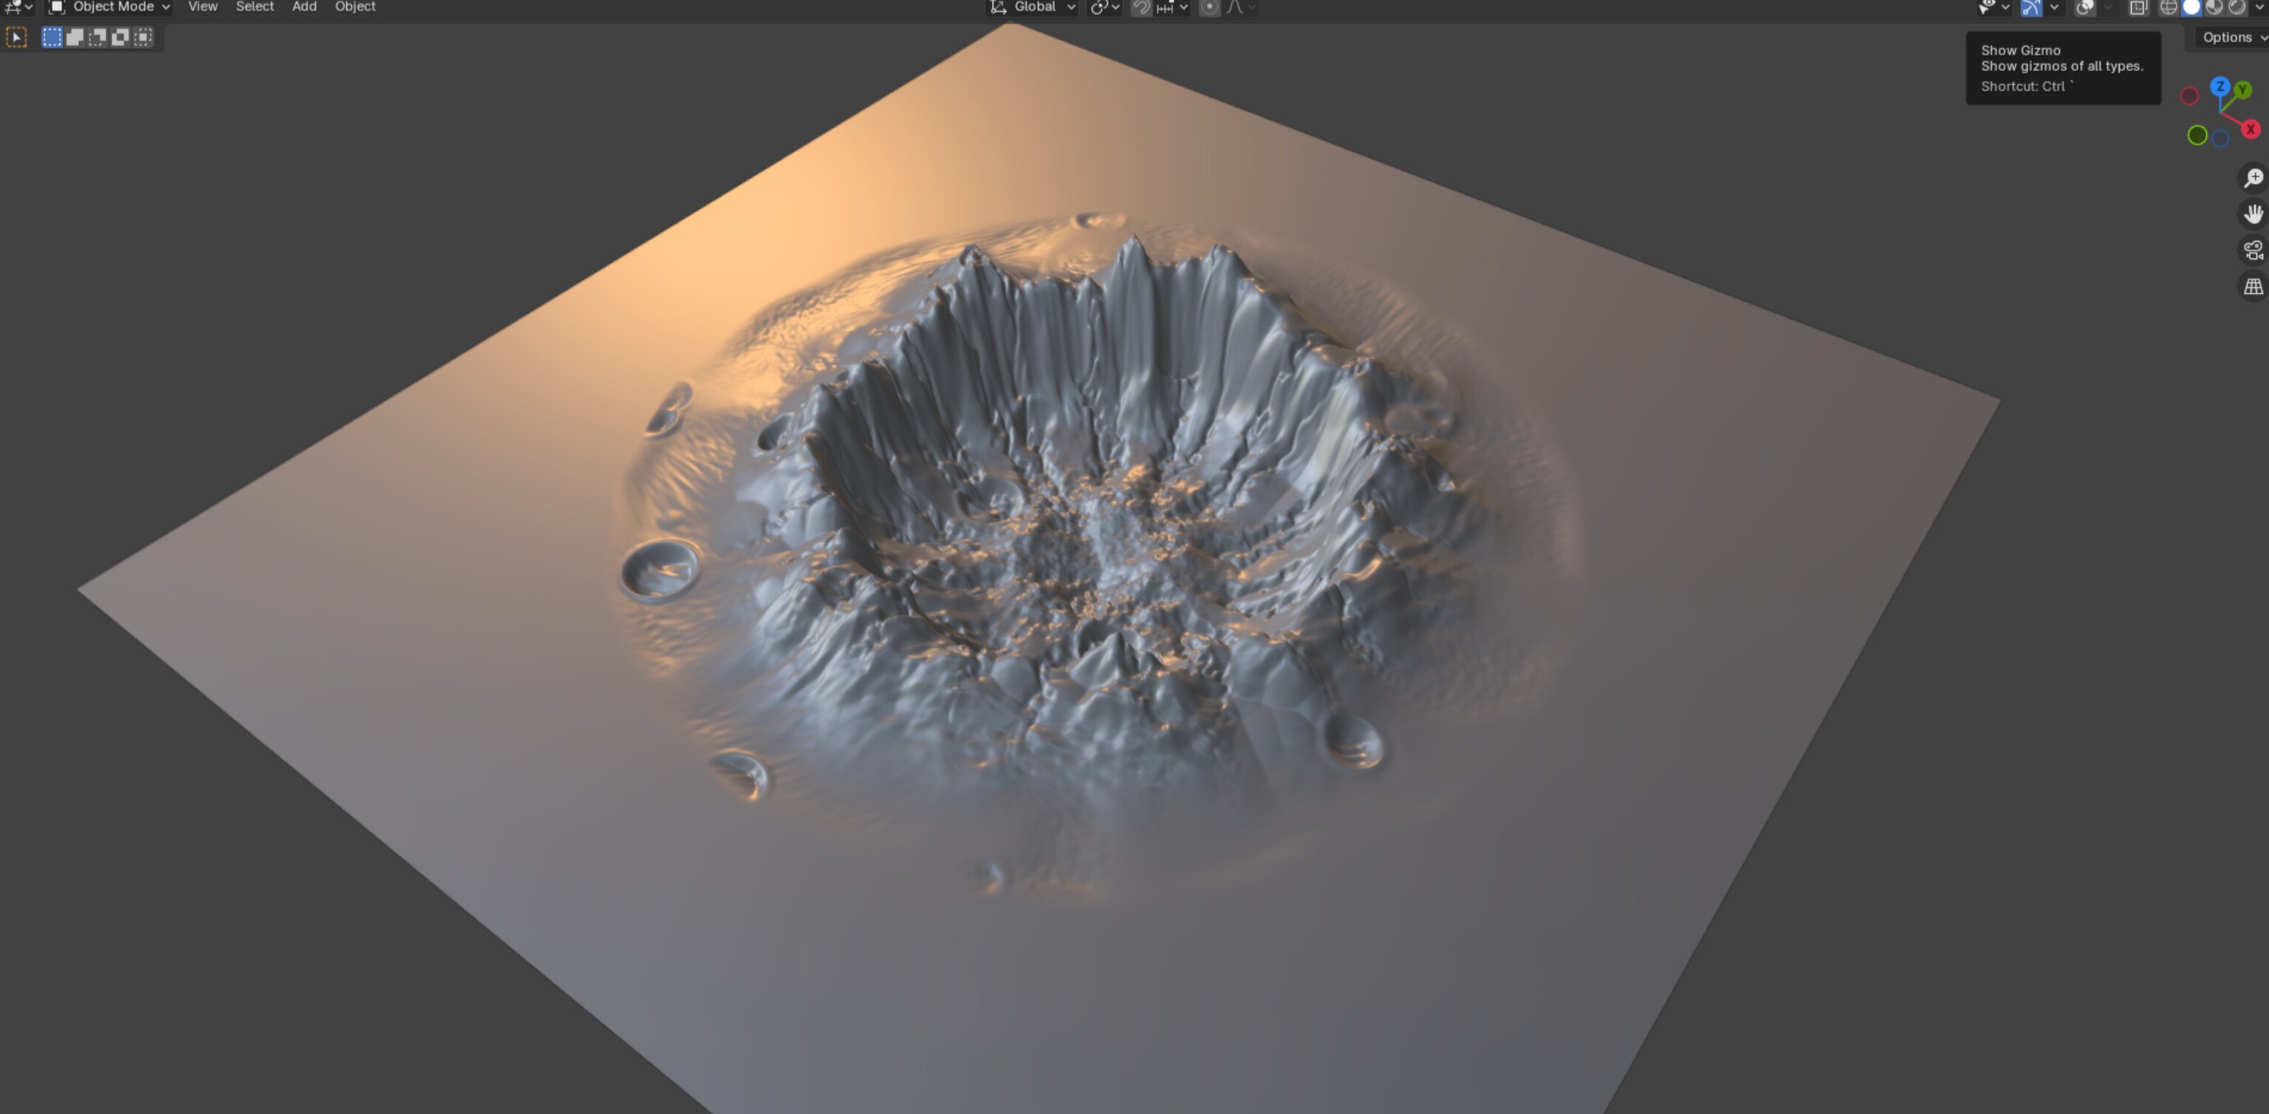Toggle the Show Gizmo button
This screenshot has height=1114, width=2269.
(x=2031, y=7)
